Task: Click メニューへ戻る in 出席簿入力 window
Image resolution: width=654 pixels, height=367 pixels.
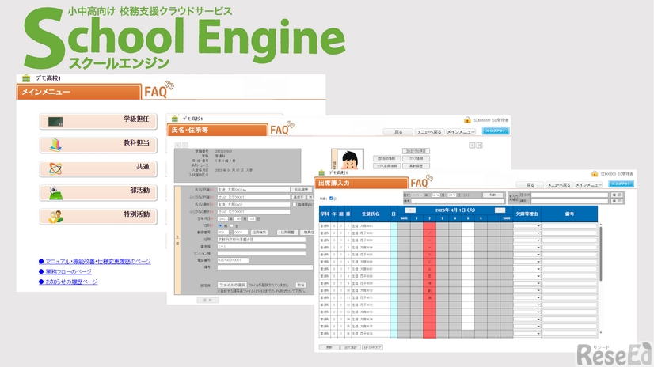Action: tap(559, 185)
